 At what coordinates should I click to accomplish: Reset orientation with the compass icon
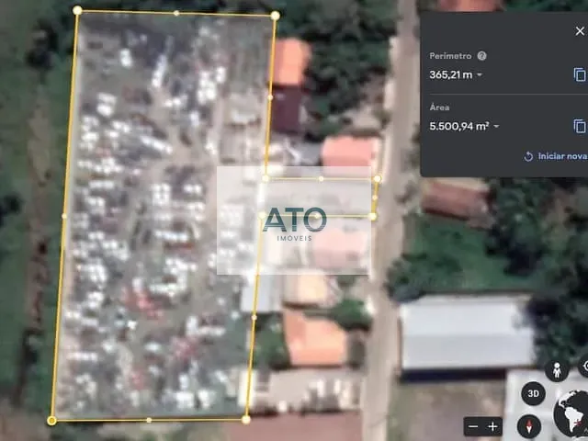[x=529, y=426]
